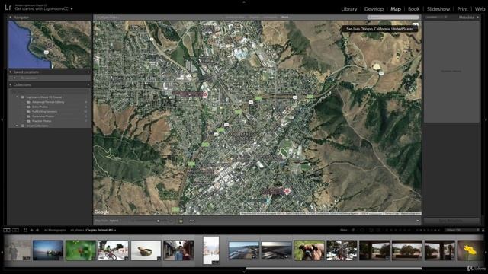488x274 pixels.
Task: Select the Map module tab
Action: click(396, 9)
